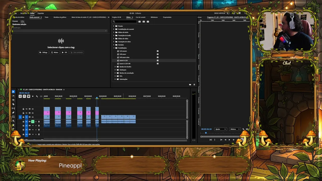
Task: Filter Effects by YUV effects icon
Action: (x=148, y=22)
